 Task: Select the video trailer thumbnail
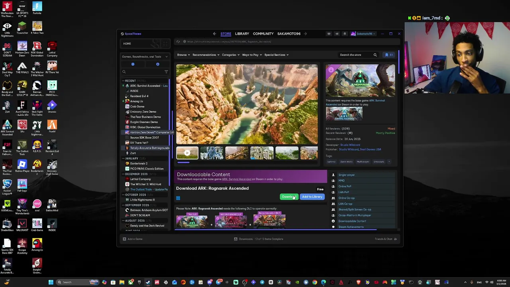click(x=187, y=153)
